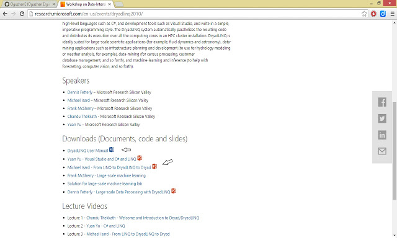Click the Lecture Videos heading
397x248 pixels.
(x=84, y=206)
